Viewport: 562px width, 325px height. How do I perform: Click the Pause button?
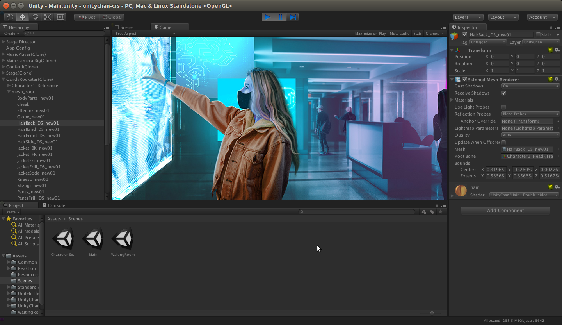(x=280, y=17)
